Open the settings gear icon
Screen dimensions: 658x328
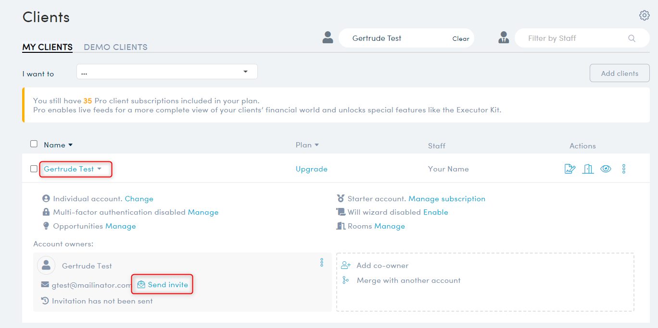pyautogui.click(x=644, y=15)
